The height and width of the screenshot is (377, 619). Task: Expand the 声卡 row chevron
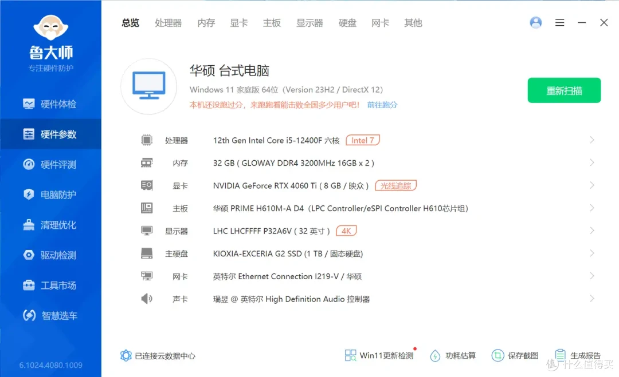point(591,298)
